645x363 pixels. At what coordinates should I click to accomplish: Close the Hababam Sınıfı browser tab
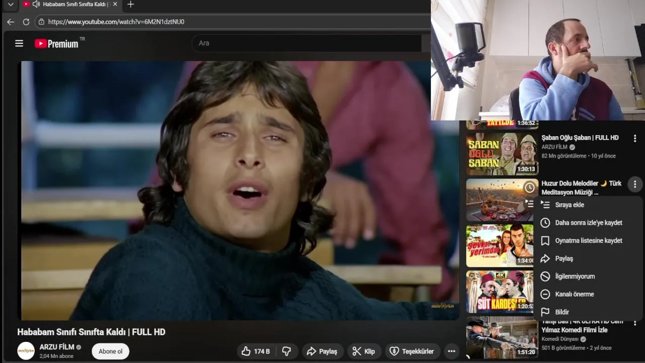click(115, 5)
